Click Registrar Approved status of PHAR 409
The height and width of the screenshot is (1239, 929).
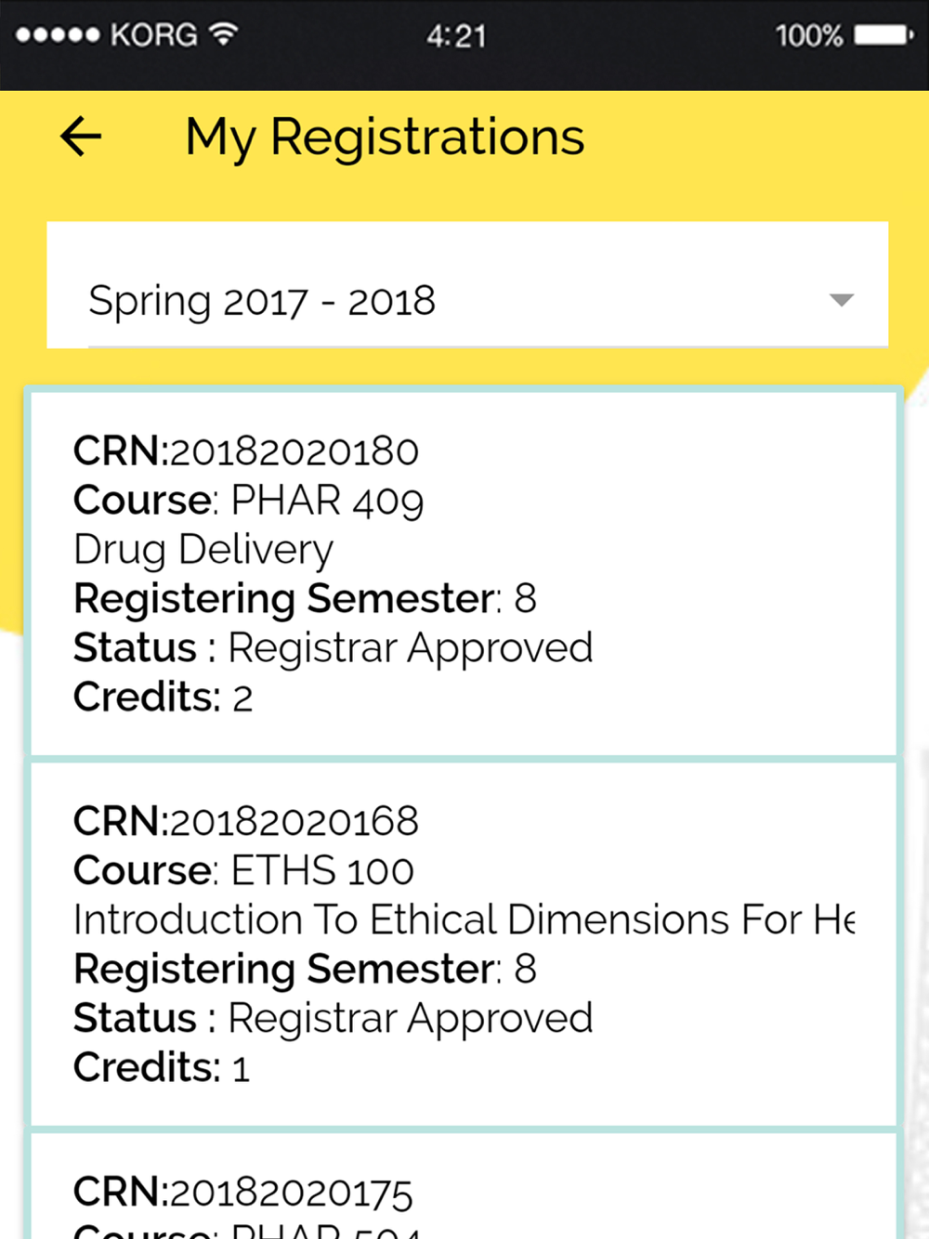(x=410, y=647)
